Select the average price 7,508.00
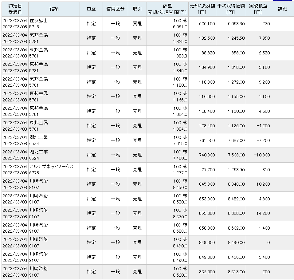The image size is (294, 280). pos(236,155)
